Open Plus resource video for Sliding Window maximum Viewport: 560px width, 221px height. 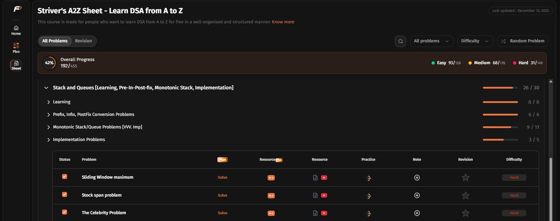(271, 178)
